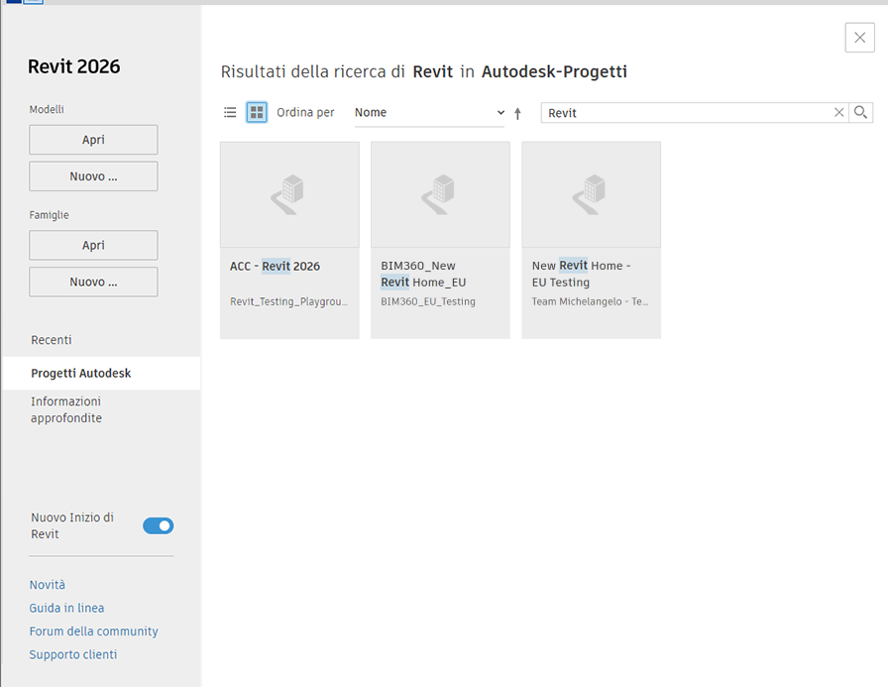Click the ACC - Revit 2026 title

pos(275,267)
